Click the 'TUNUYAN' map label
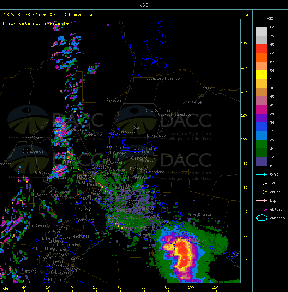 (73, 270)
